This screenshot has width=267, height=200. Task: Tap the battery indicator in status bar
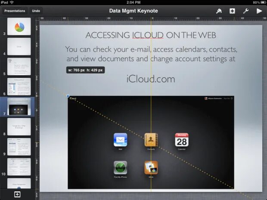click(263, 3)
